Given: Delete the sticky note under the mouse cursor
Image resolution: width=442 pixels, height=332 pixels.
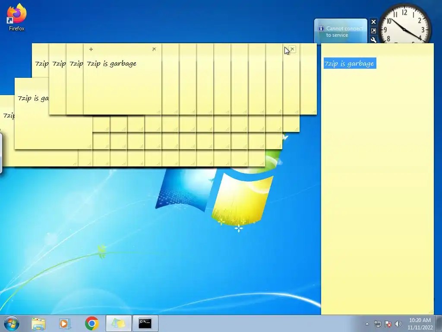Looking at the screenshot, I should [x=292, y=49].
